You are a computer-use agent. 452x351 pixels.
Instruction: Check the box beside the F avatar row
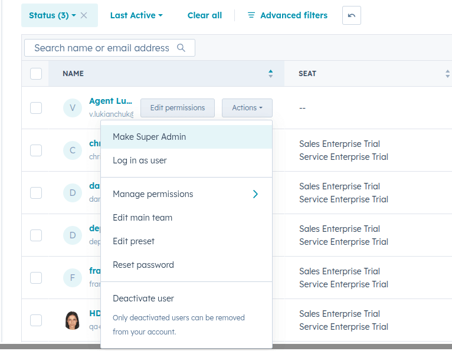coord(36,278)
